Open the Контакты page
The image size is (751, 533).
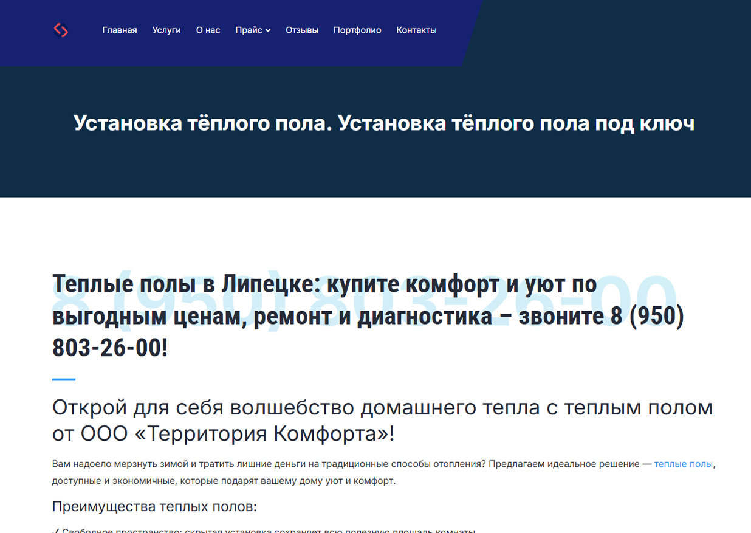(416, 30)
